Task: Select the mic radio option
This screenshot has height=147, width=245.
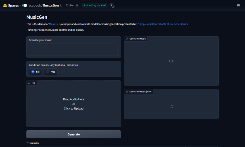Action: 51,72
